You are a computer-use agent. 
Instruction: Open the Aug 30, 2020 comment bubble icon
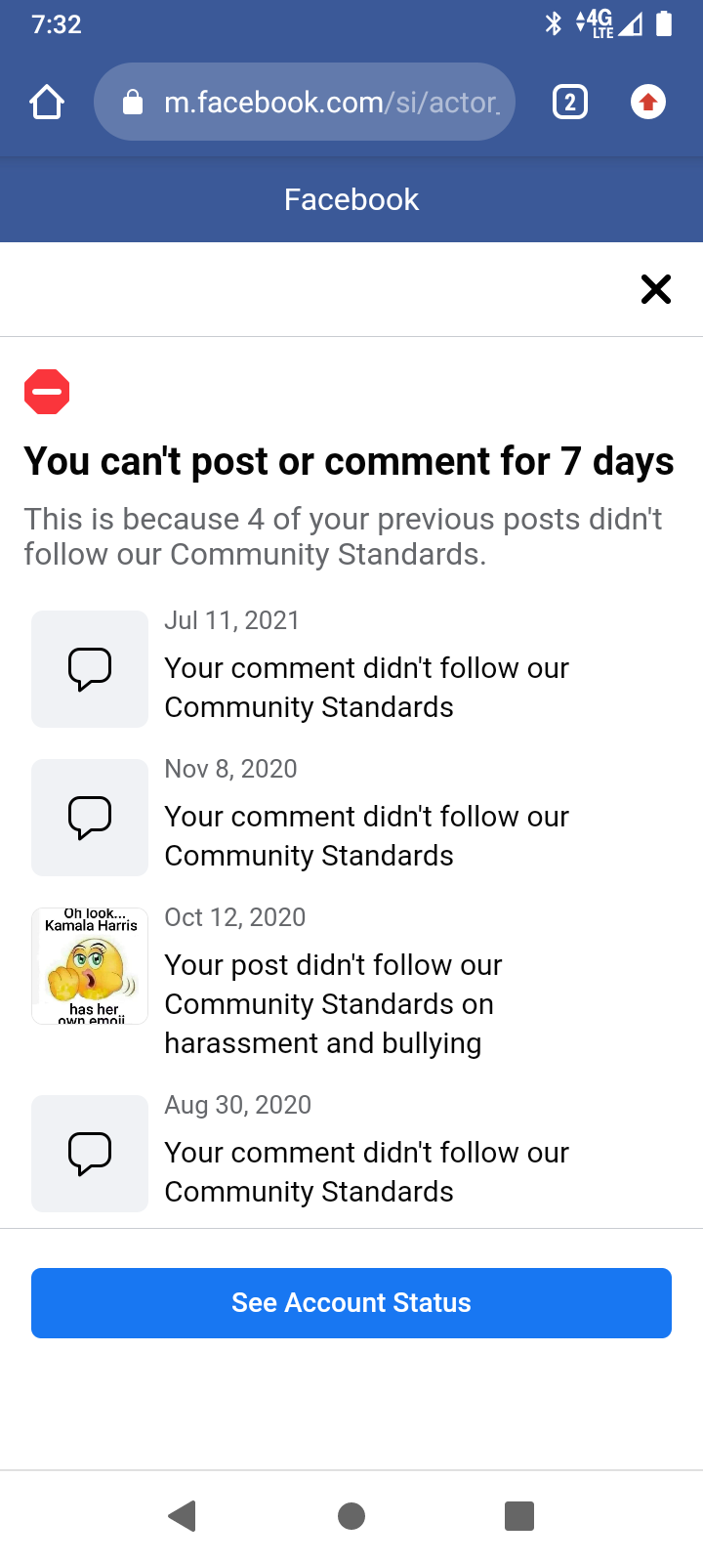coord(90,1154)
